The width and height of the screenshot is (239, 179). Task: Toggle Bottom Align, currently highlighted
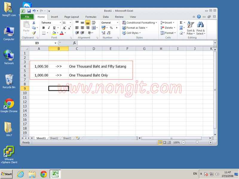pos(88,23)
